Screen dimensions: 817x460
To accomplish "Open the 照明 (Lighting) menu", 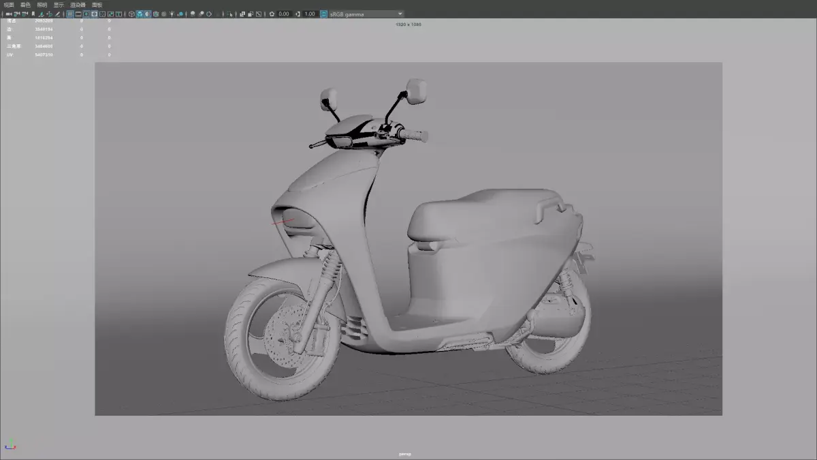I will (x=42, y=5).
